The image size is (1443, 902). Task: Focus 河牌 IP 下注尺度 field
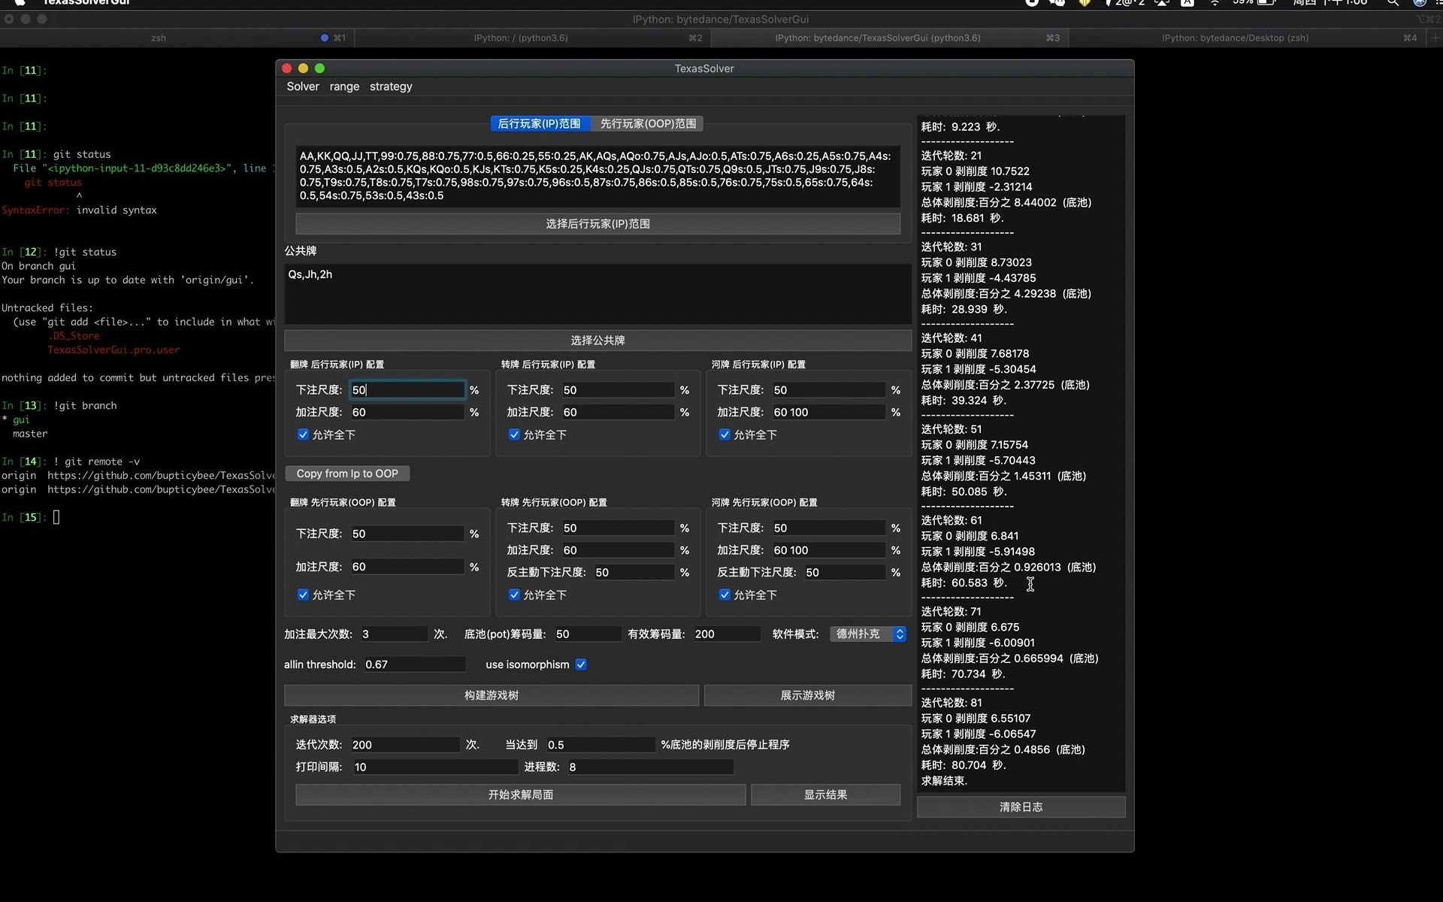(x=829, y=390)
